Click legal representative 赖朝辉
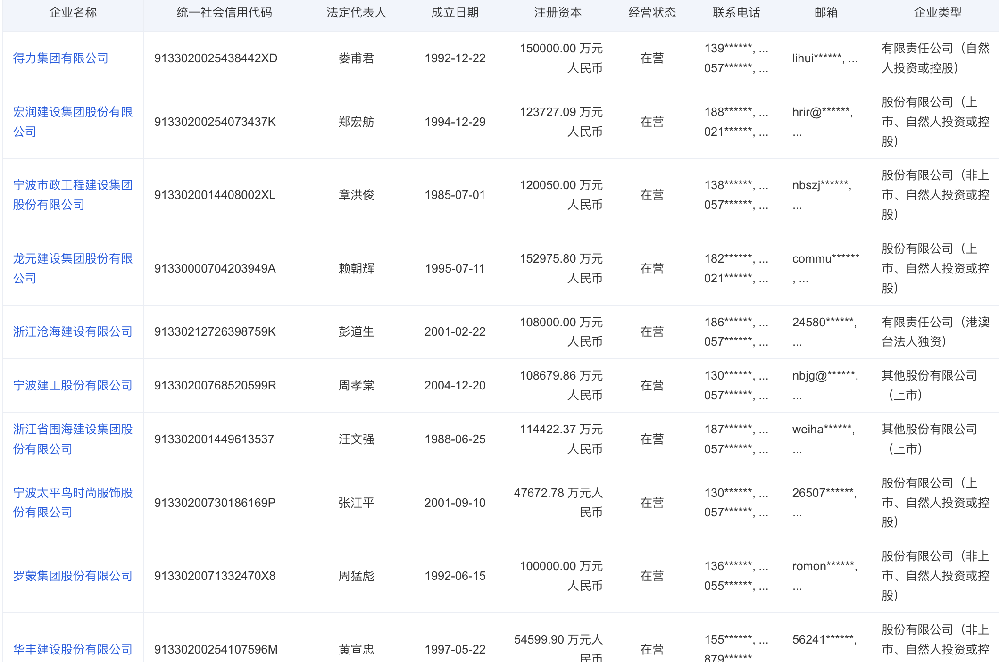 click(357, 268)
